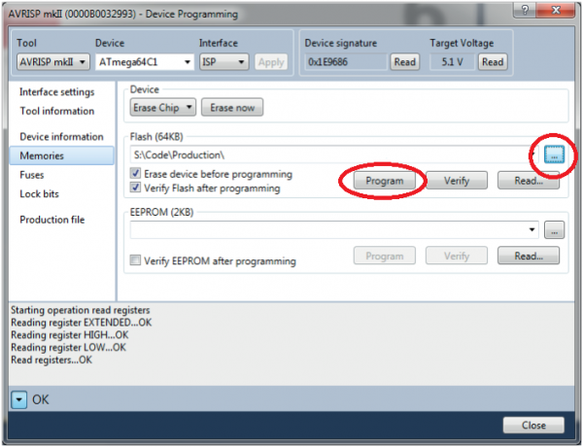Click the OK status text

point(41,399)
